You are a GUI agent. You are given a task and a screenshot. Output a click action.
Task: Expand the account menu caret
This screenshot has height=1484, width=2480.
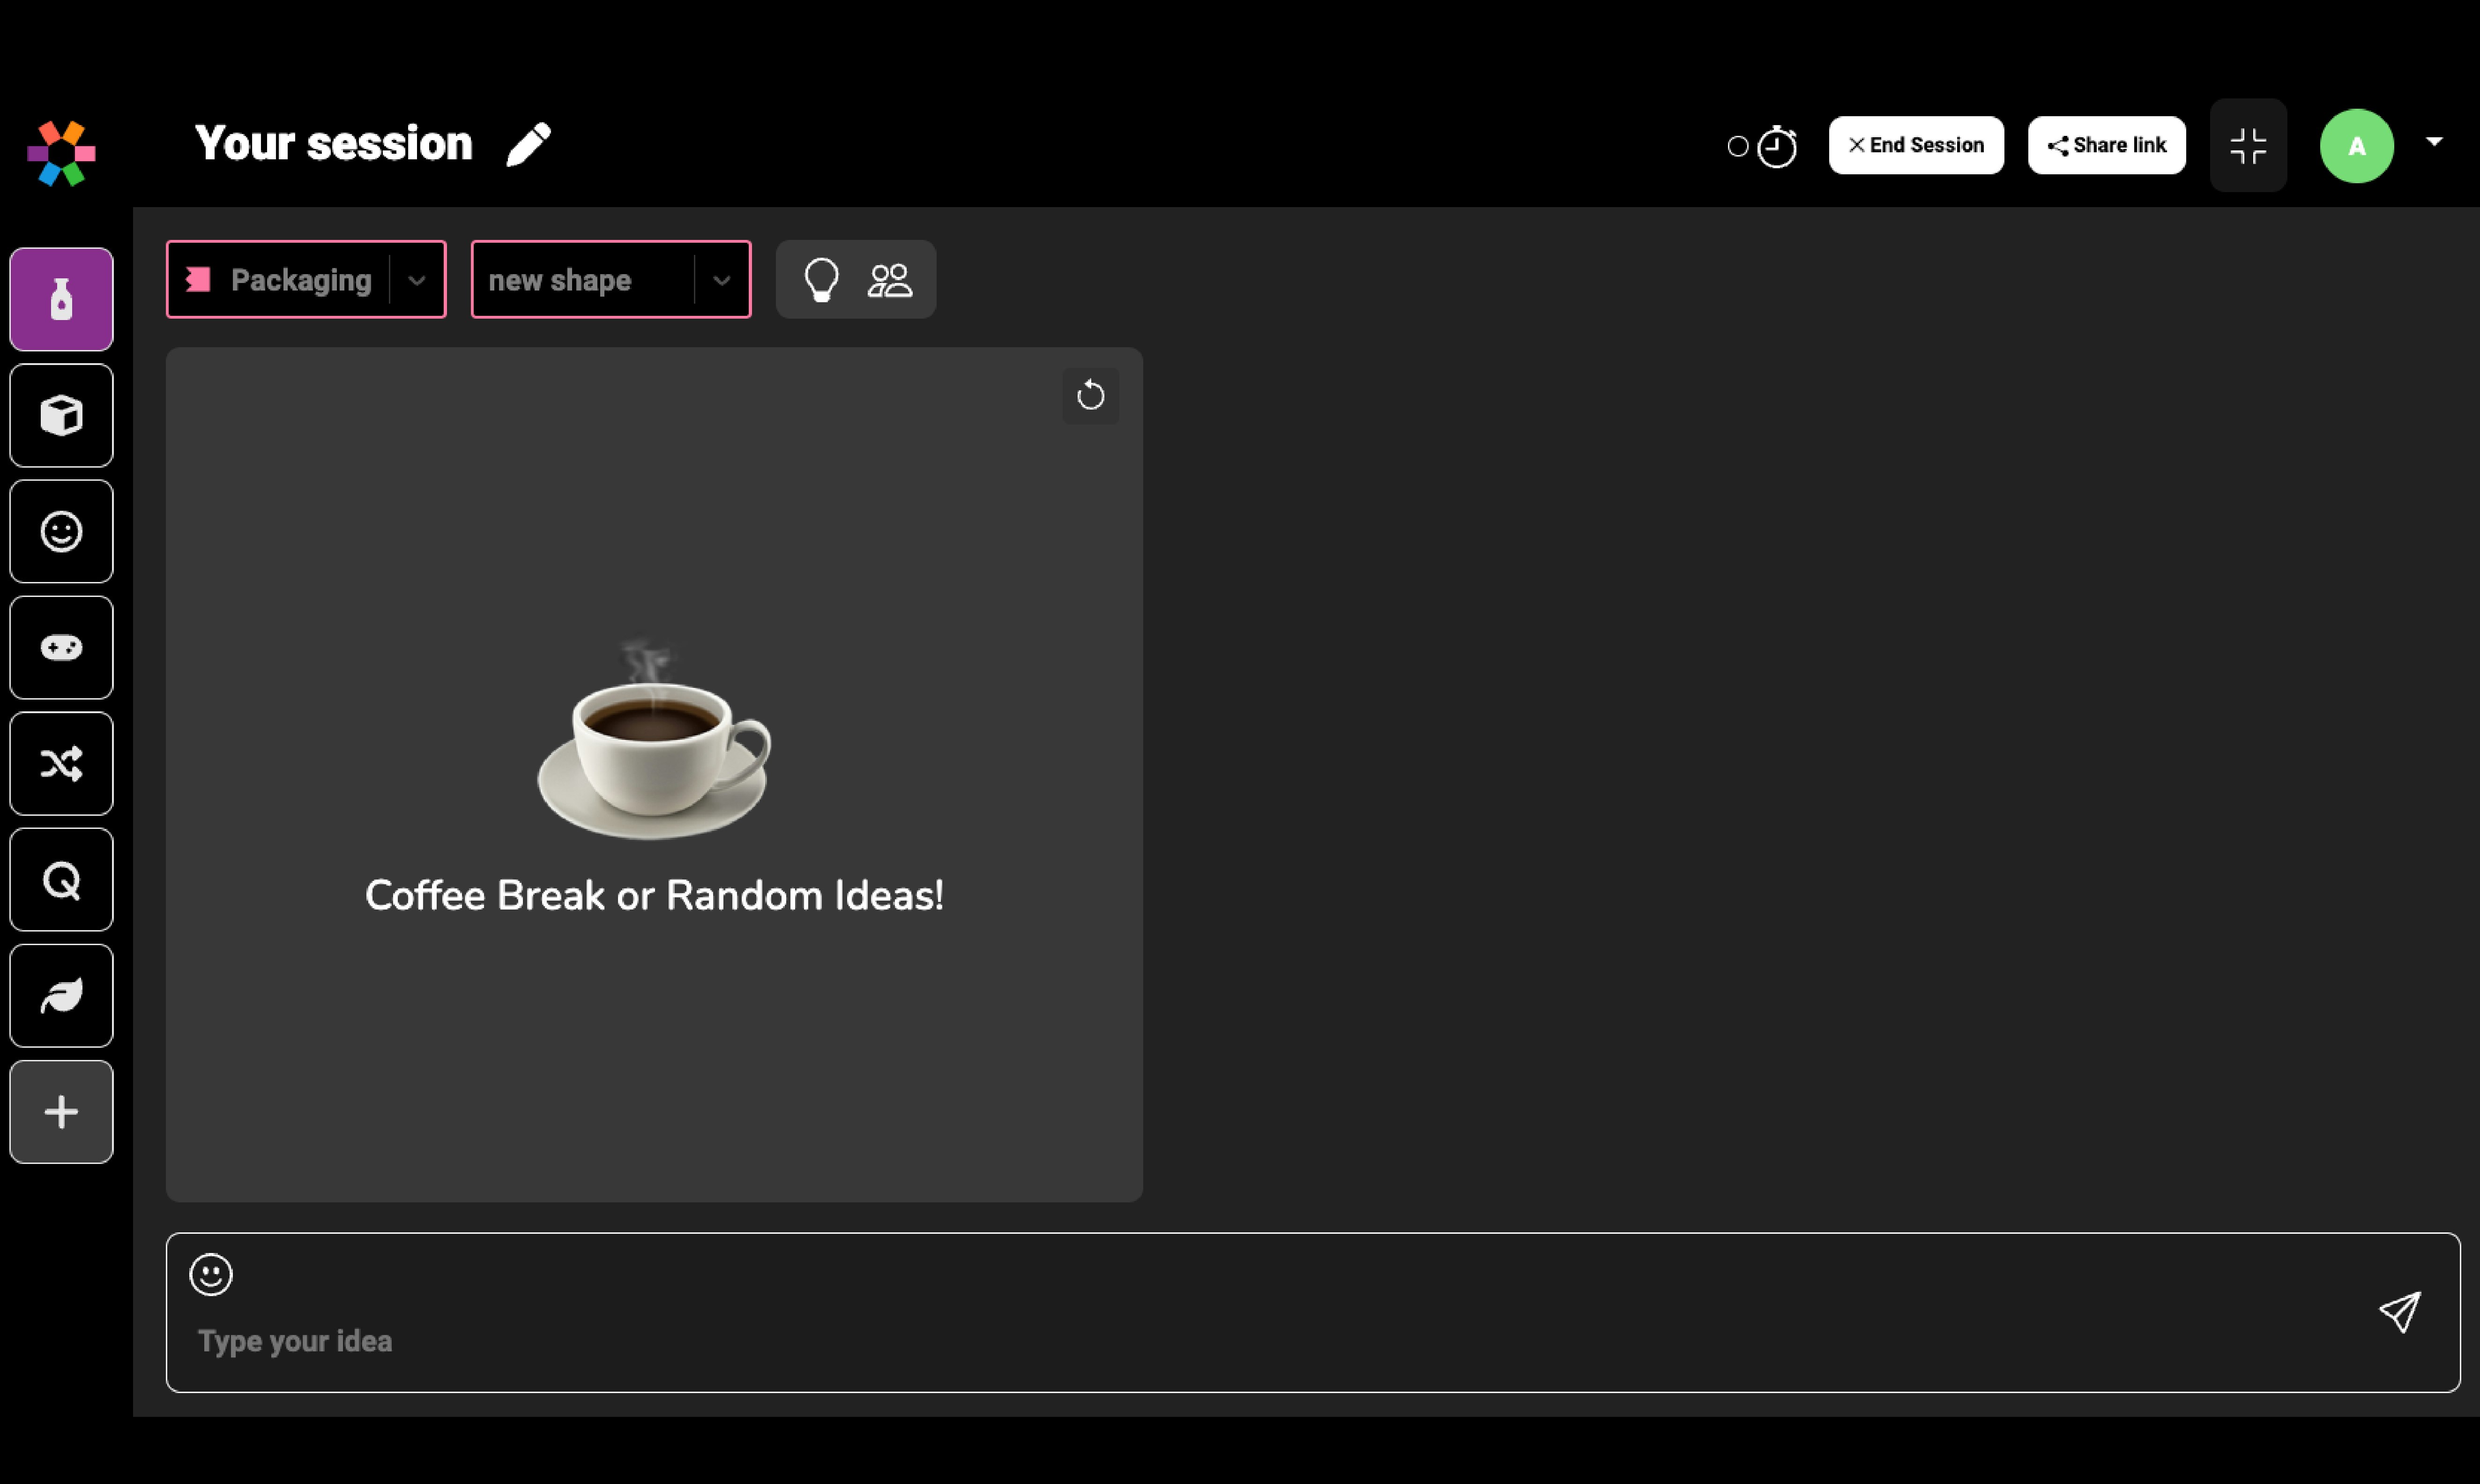[x=2434, y=142]
